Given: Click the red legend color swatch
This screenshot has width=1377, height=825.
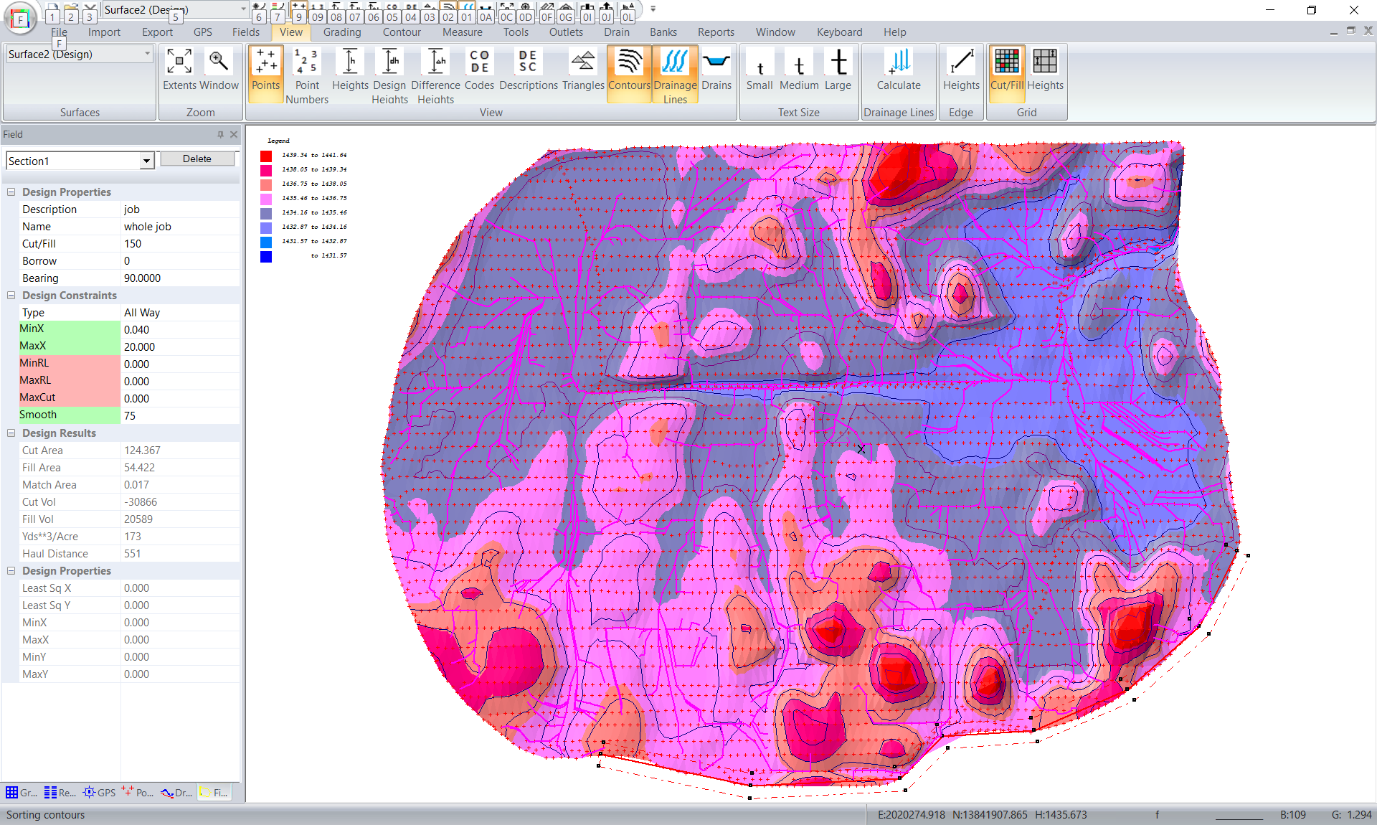Looking at the screenshot, I should (x=266, y=156).
